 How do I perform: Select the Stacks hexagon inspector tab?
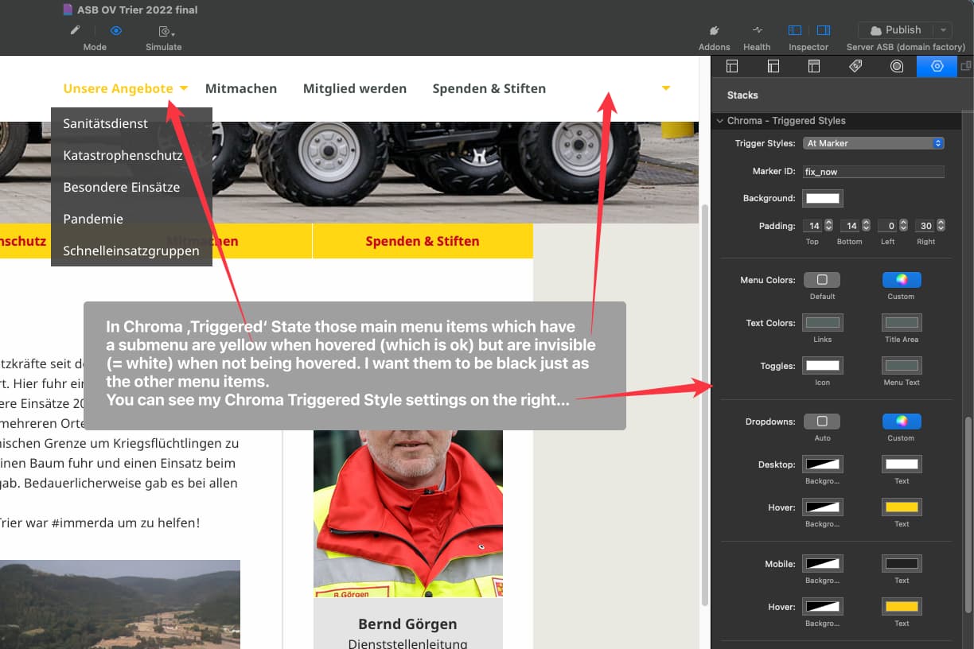tap(937, 66)
